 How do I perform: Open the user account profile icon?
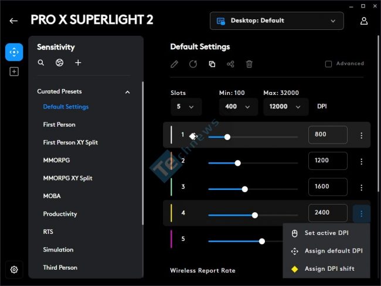coord(364,21)
